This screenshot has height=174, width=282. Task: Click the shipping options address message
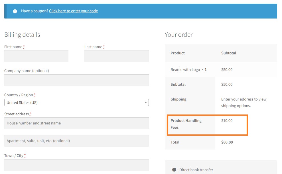point(244,103)
